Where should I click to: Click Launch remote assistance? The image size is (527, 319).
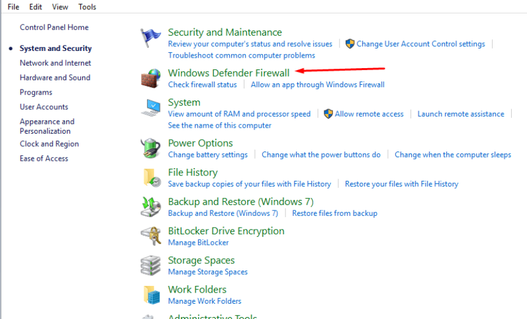pos(461,114)
